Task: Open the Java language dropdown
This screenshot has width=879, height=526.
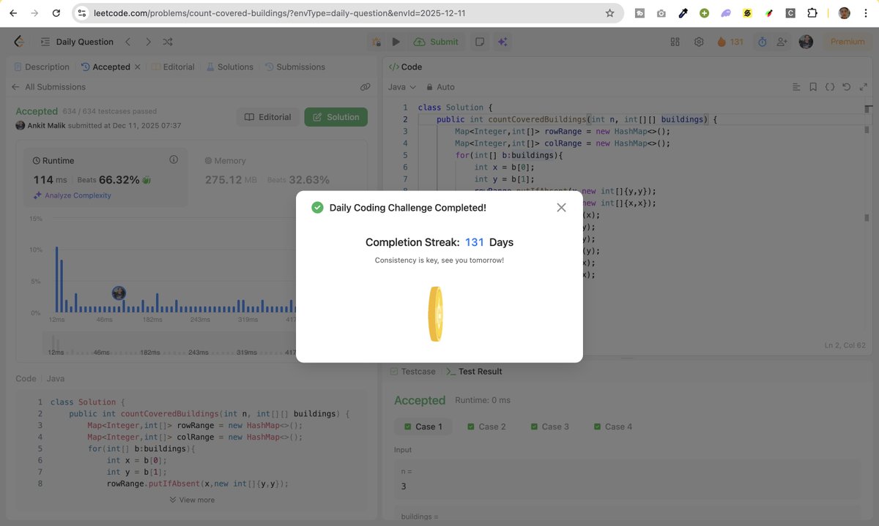Action: [399, 86]
